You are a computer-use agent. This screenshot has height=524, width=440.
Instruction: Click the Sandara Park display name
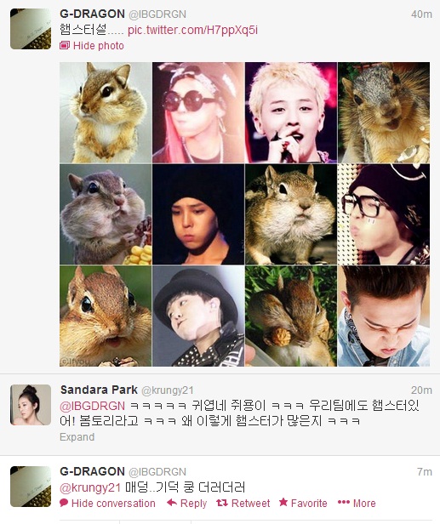coord(99,390)
